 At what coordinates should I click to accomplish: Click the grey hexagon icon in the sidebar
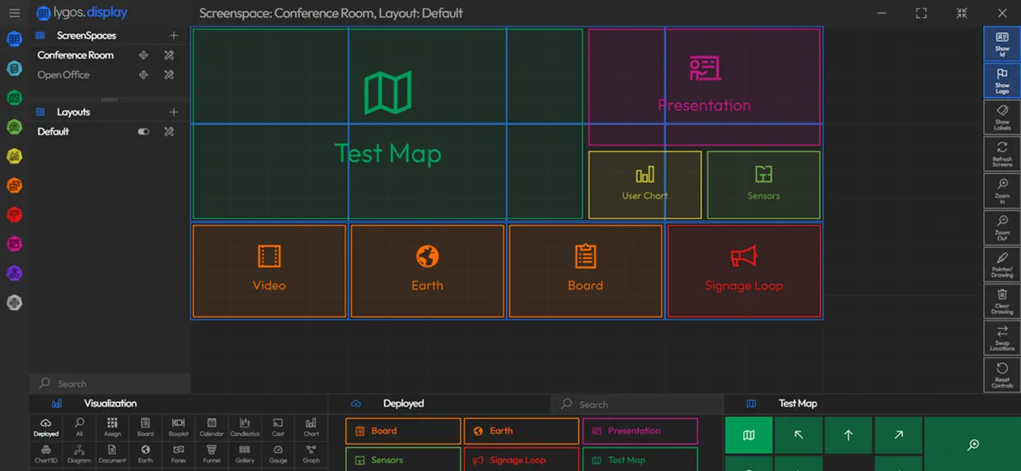point(14,303)
